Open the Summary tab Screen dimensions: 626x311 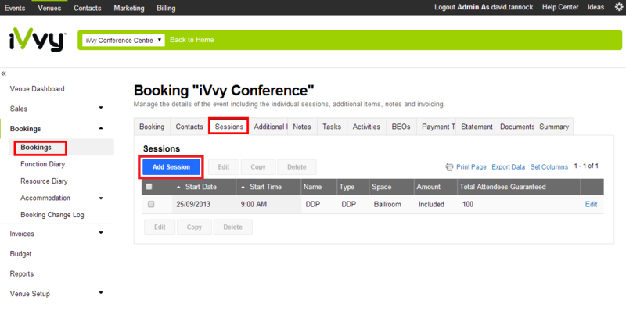[x=554, y=127]
